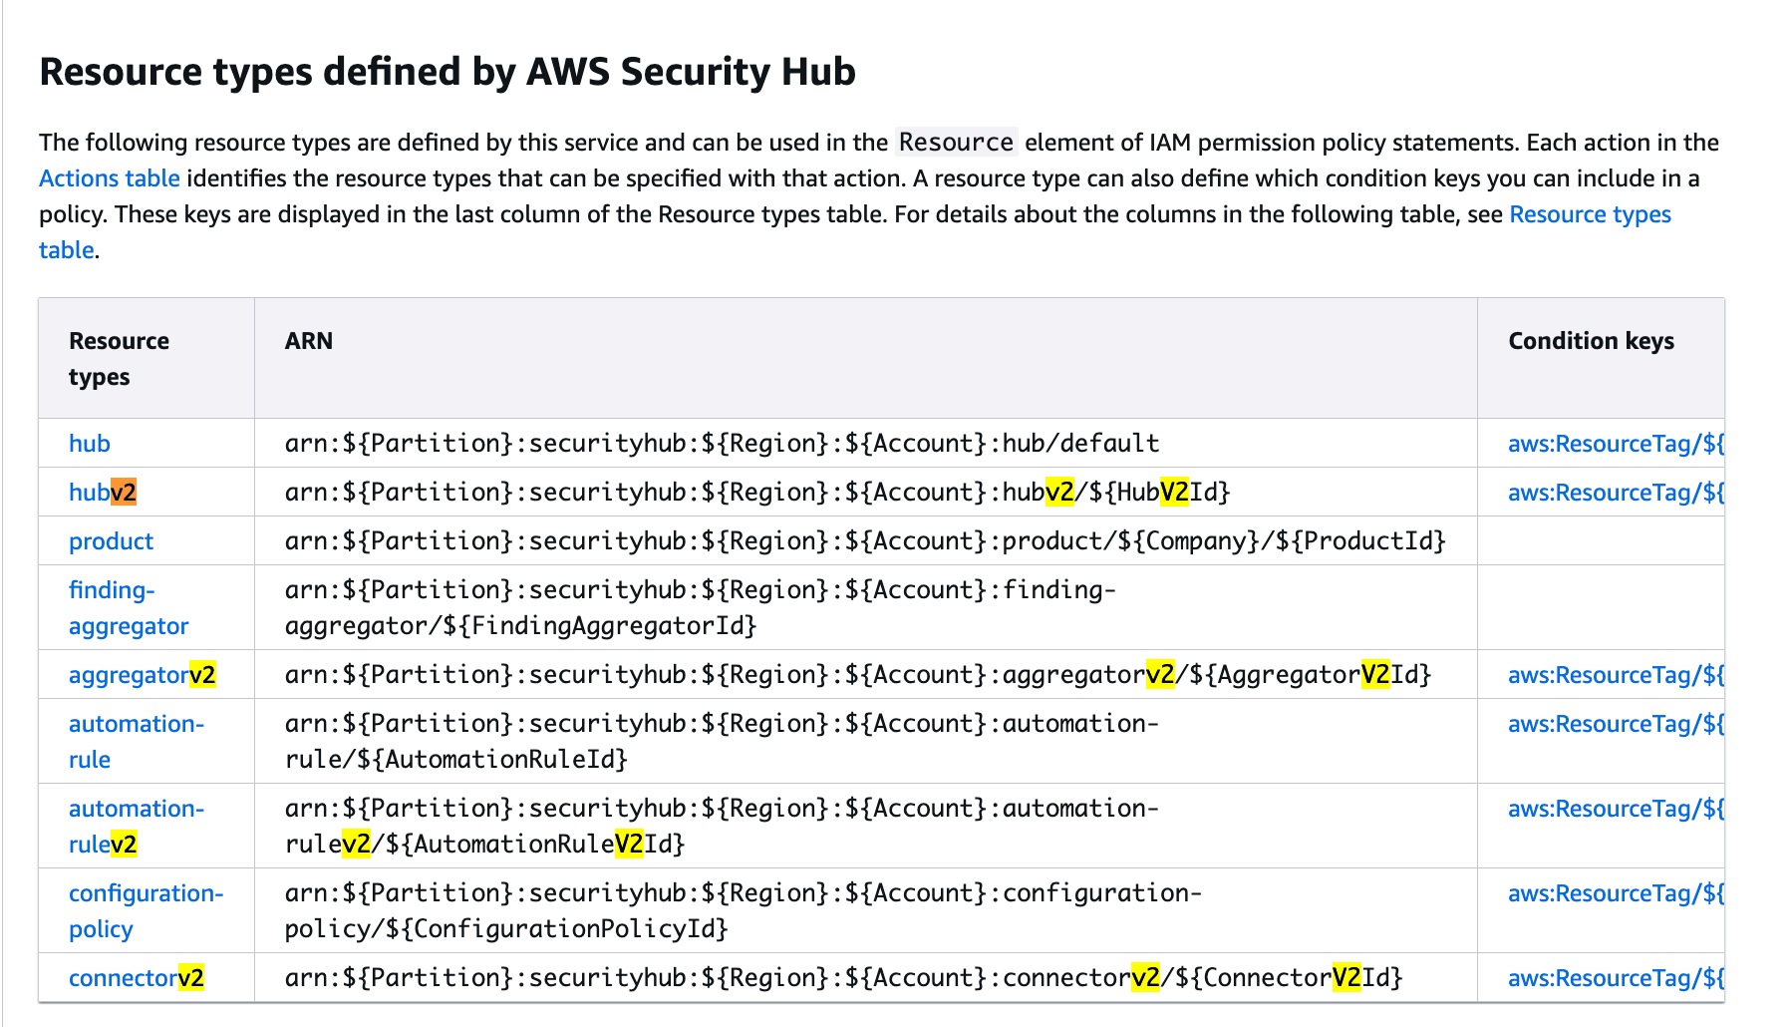Click the AggregatorV2Id ARN text
Screen dimensions: 1792x1027
858,675
